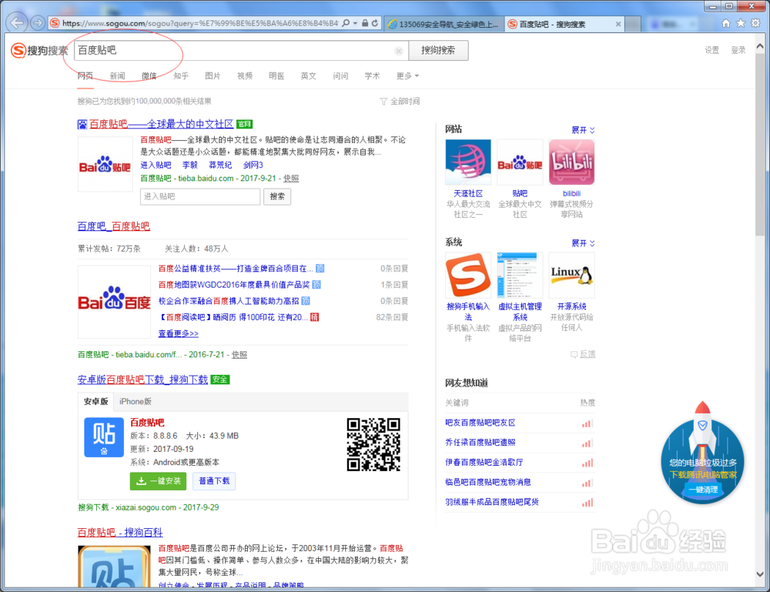
Task: Click the 进入贴吧 input field
Action: click(200, 196)
